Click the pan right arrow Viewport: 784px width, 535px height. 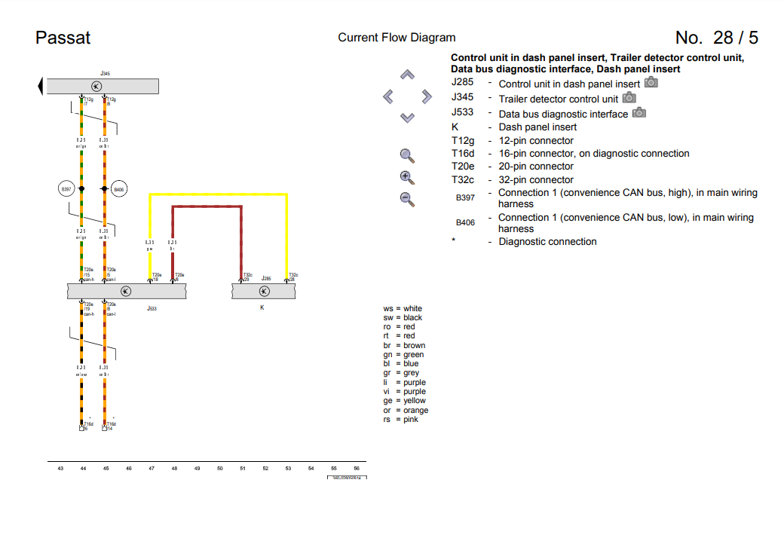(x=427, y=96)
